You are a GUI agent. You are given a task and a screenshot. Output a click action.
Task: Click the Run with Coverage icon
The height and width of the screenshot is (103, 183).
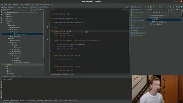(x=151, y=7)
